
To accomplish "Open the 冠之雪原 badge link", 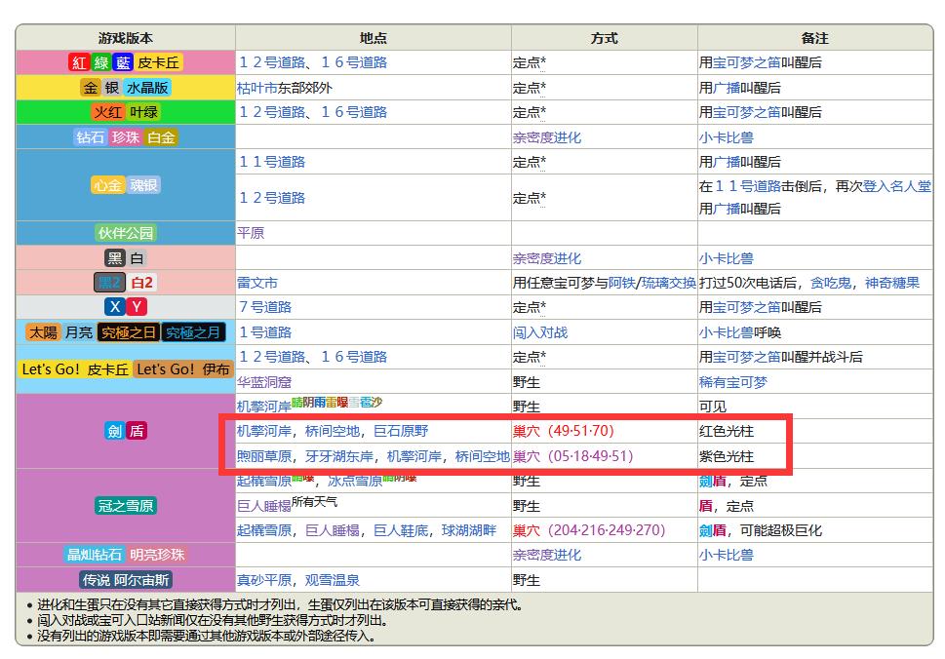I will pyautogui.click(x=126, y=505).
